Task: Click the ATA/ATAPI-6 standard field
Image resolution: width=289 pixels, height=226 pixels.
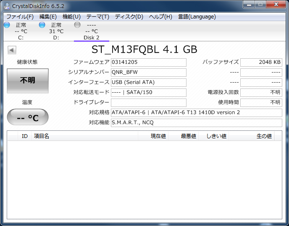Action: [x=197, y=113]
